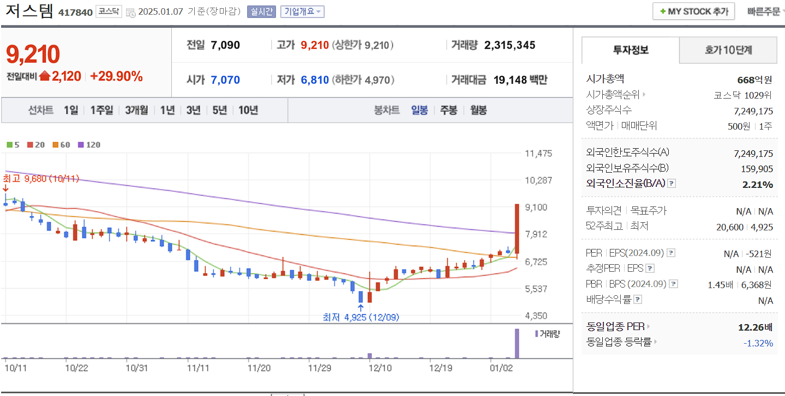785x396 pixels.
Task: Click the 코스닥 market badge
Action: pos(108,11)
